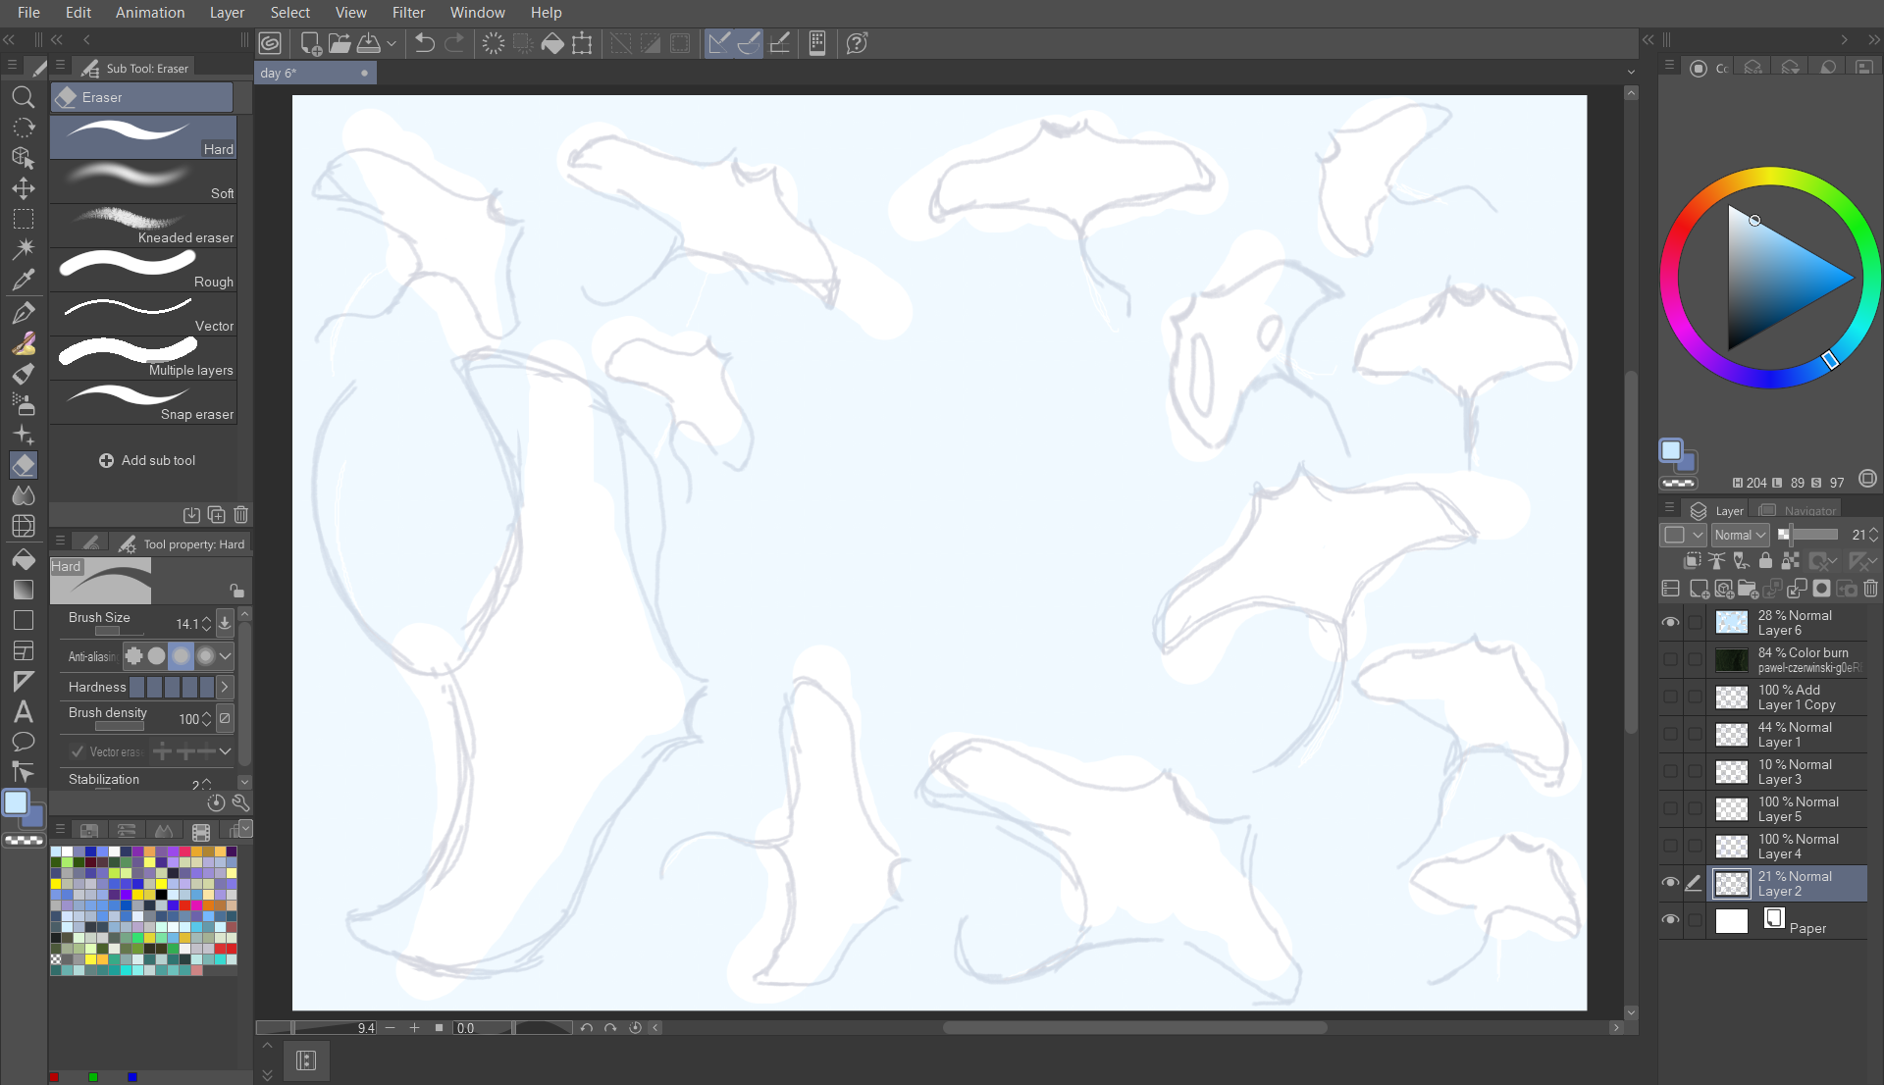Open the Filter menu

(408, 13)
